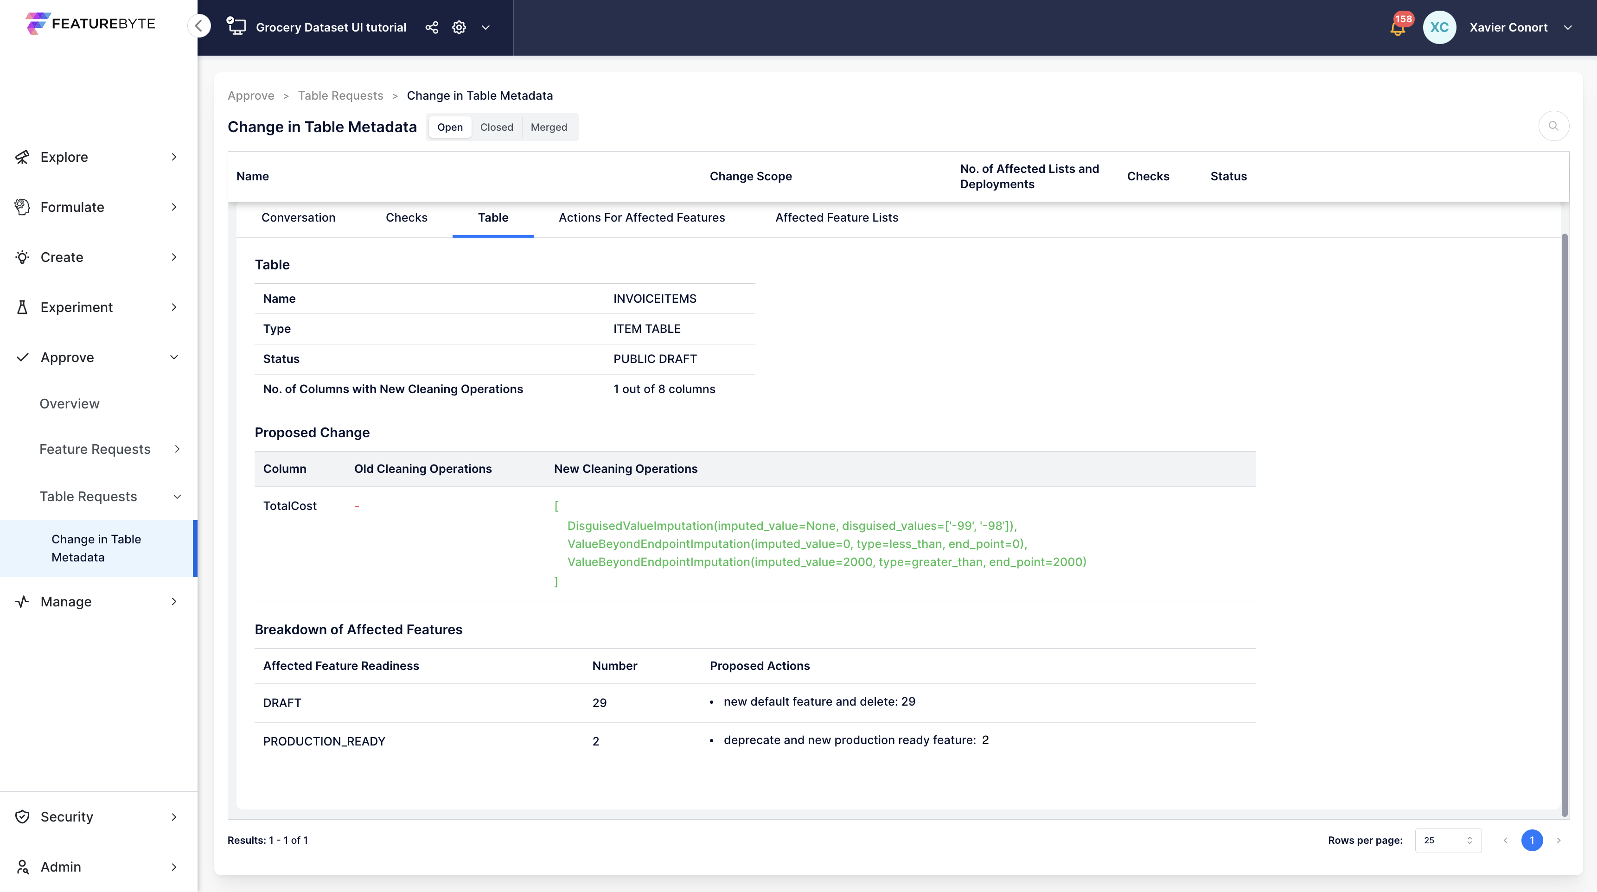Viewport: 1597px width, 892px height.
Task: Open Table Requests menu item
Action: tap(88, 497)
